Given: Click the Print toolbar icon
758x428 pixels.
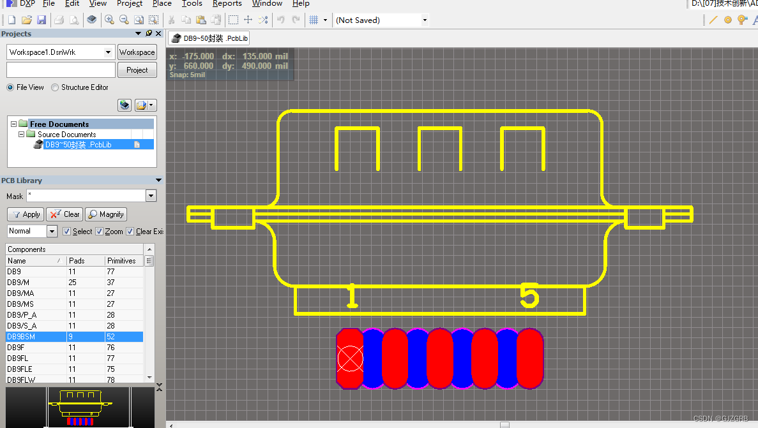Looking at the screenshot, I should pyautogui.click(x=59, y=20).
